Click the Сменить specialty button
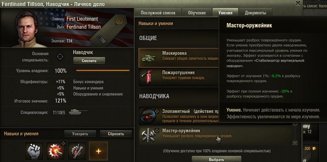Screen dimensions: 327x162 [89, 60]
